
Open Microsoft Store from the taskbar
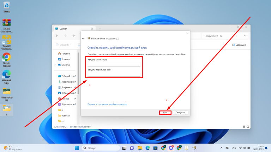coord(155,148)
